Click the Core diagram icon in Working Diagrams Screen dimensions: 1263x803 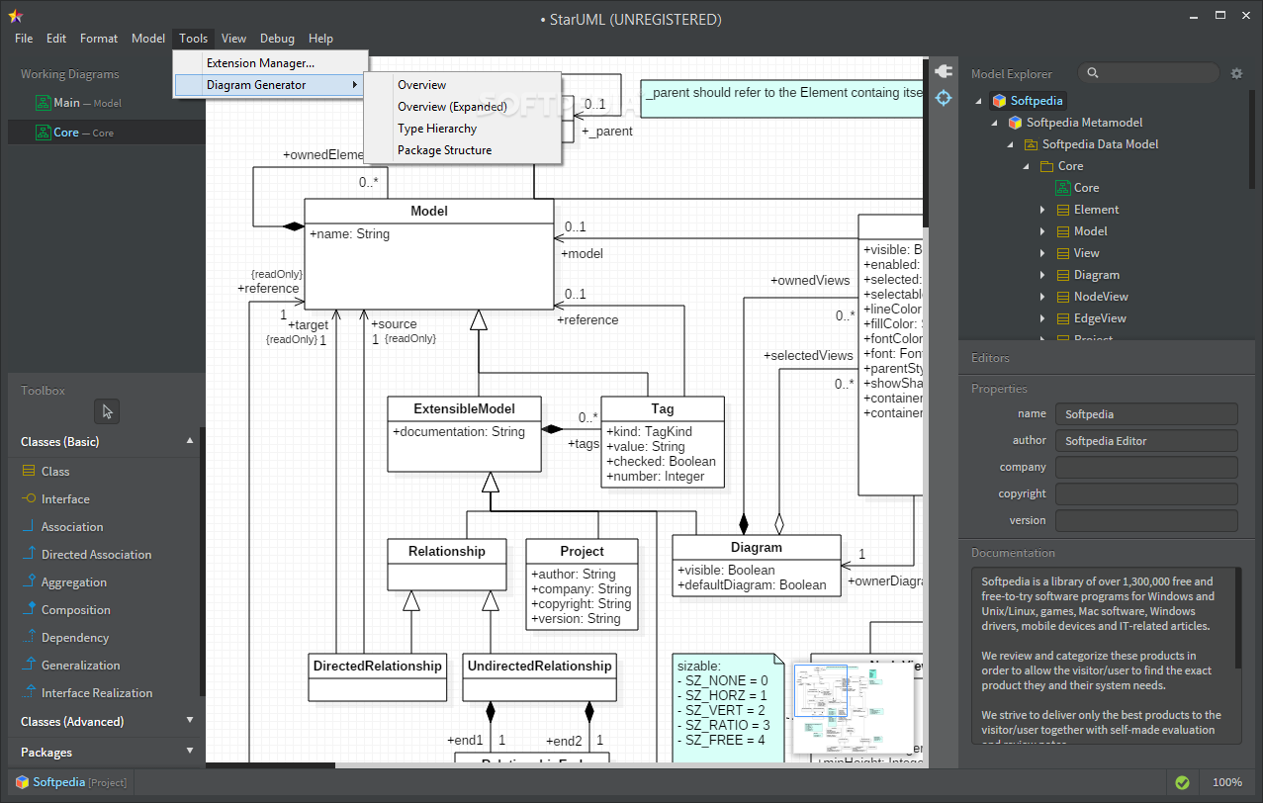coord(43,133)
